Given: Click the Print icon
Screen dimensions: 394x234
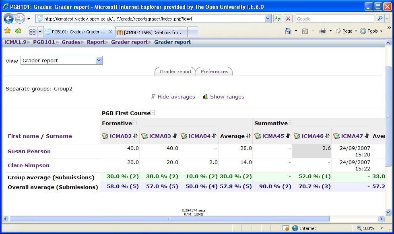Looking at the screenshot, I should click(322, 31).
